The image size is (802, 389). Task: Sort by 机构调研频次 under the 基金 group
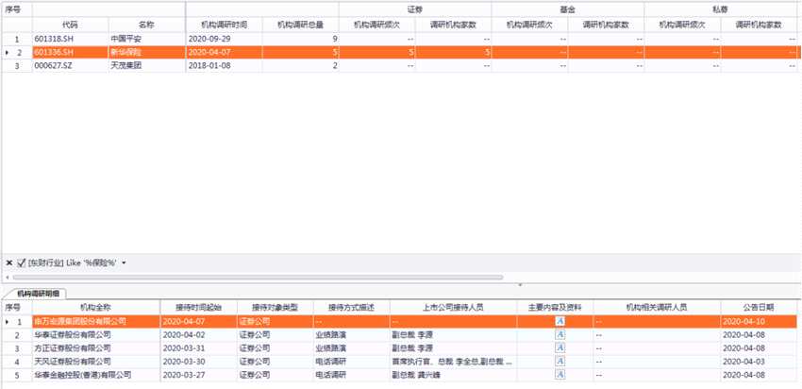(530, 25)
